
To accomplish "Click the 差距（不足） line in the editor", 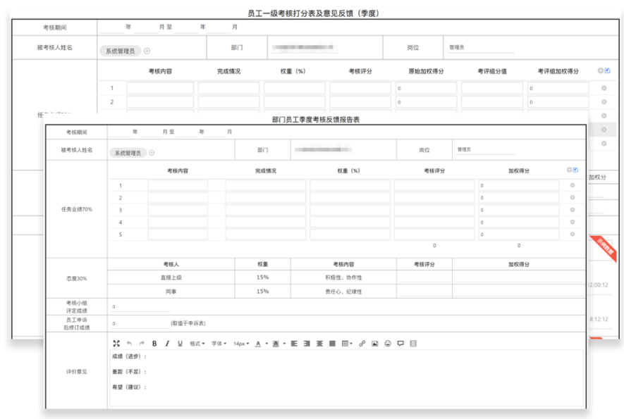I will (x=129, y=372).
